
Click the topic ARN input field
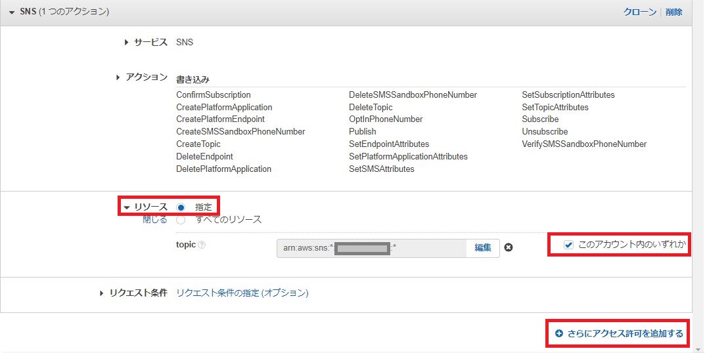tap(371, 248)
